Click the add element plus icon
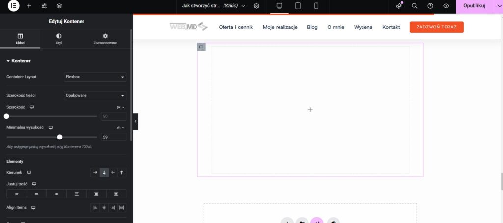Image resolution: width=503 pixels, height=223 pixels. coord(29,6)
